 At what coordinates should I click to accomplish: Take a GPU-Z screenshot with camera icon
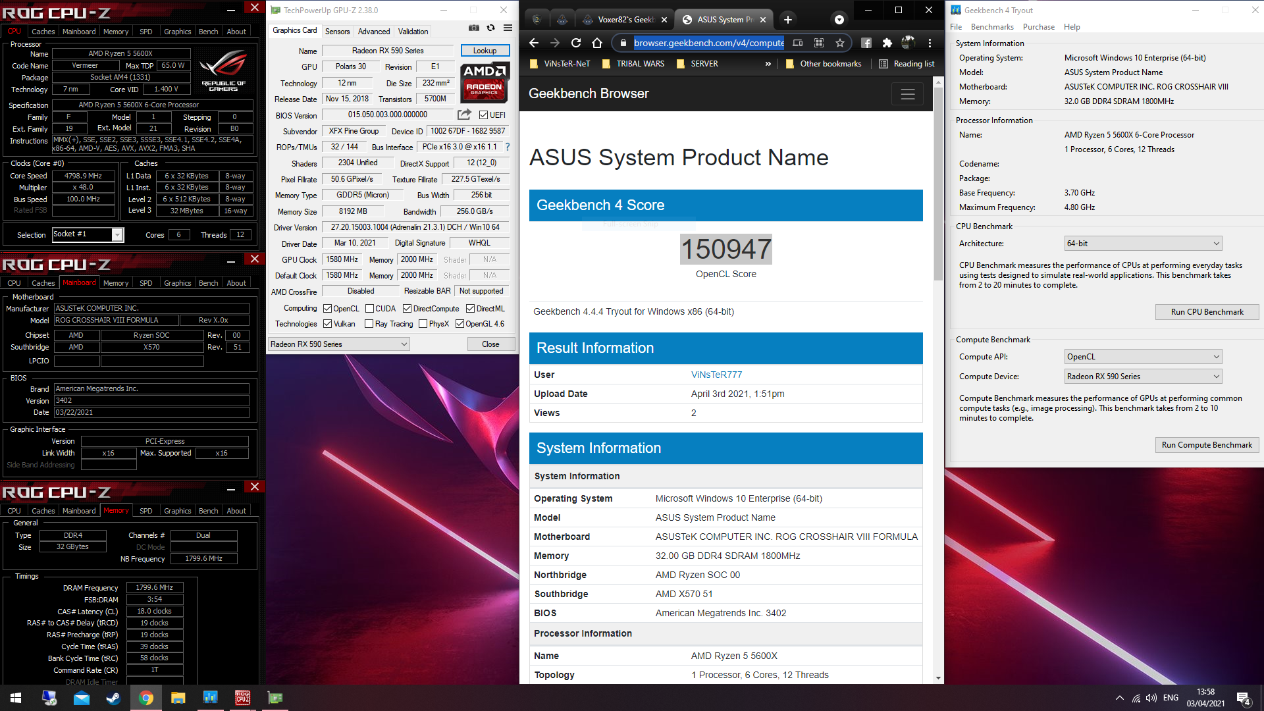click(x=473, y=28)
